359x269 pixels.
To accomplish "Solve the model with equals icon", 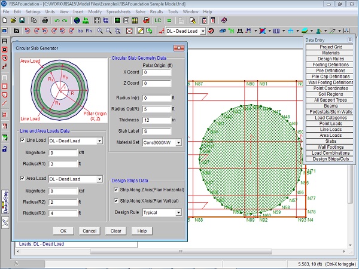I will [169, 21].
